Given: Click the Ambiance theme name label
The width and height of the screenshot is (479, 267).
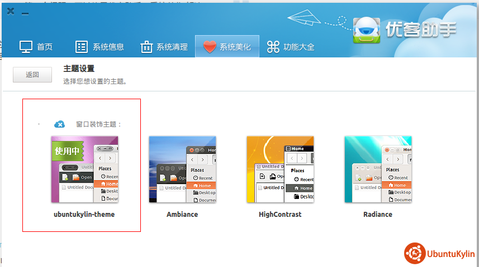Looking at the screenshot, I should [x=182, y=215].
